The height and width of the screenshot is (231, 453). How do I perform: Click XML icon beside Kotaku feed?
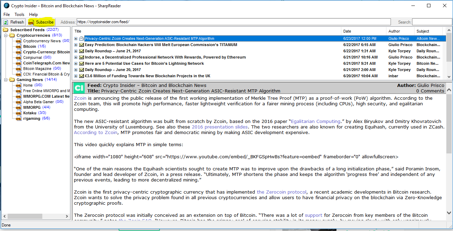coord(19,113)
